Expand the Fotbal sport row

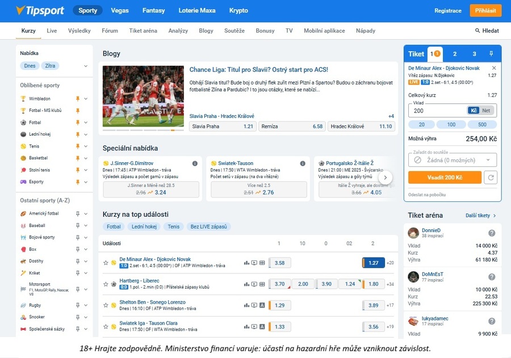pos(86,123)
